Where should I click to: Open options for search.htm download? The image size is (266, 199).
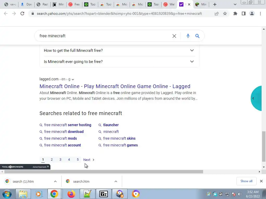pos(116,181)
